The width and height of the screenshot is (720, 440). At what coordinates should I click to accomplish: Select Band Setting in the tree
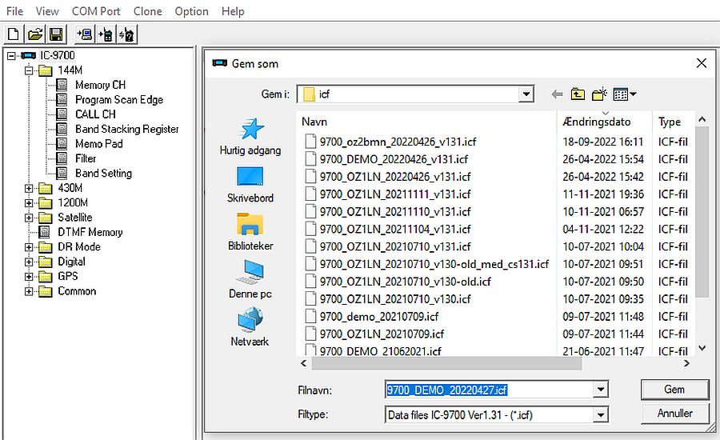coord(103,173)
